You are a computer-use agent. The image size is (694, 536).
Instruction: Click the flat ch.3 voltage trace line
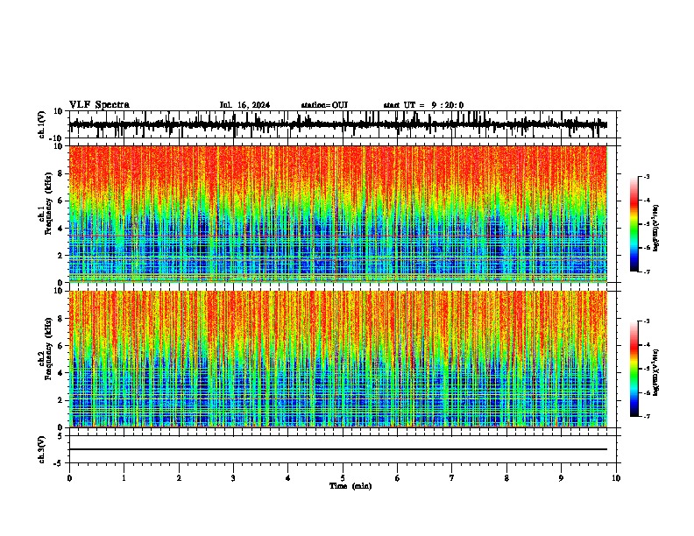click(x=338, y=449)
